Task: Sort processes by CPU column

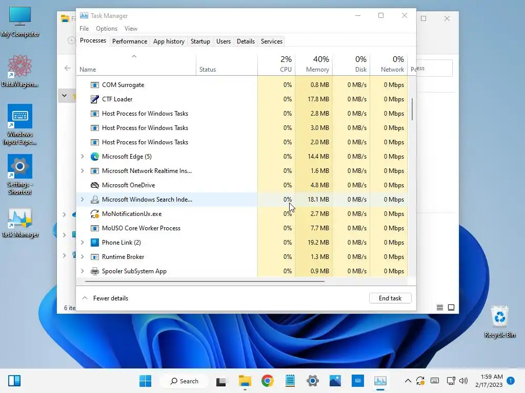Action: pyautogui.click(x=276, y=64)
